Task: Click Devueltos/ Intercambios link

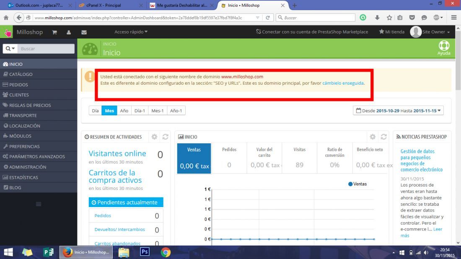Action: pyautogui.click(x=120, y=229)
